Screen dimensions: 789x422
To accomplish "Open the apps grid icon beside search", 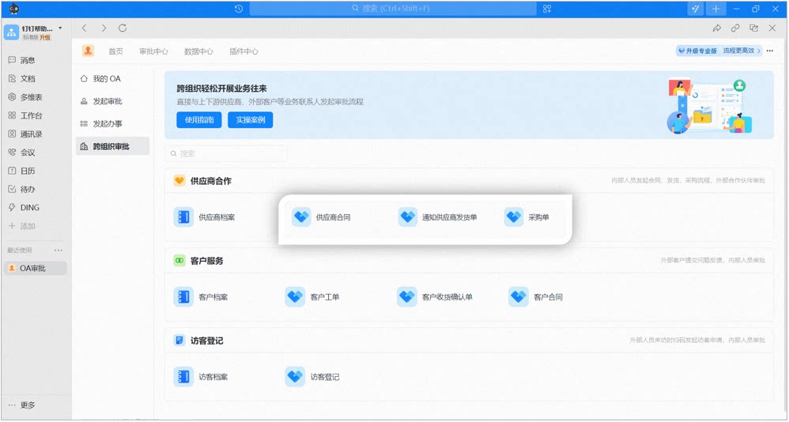I will click(547, 9).
